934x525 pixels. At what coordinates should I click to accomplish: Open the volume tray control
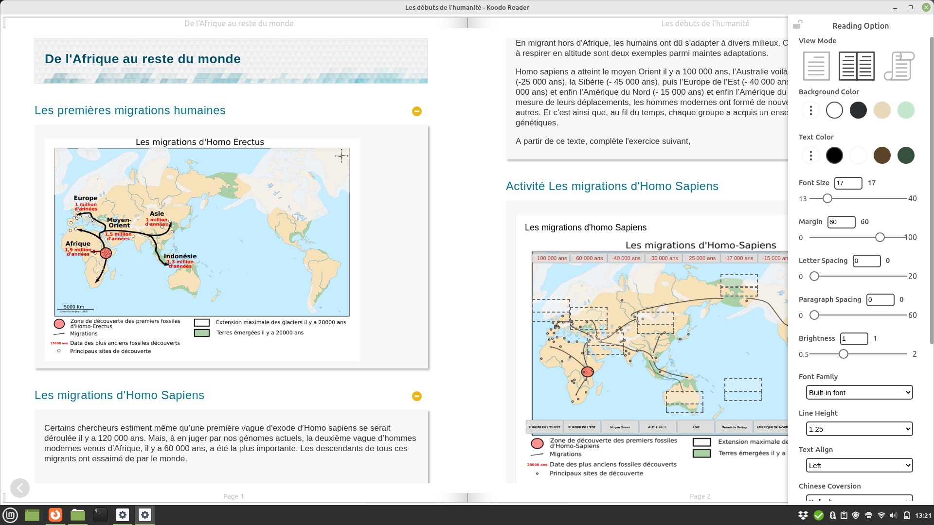click(x=894, y=515)
